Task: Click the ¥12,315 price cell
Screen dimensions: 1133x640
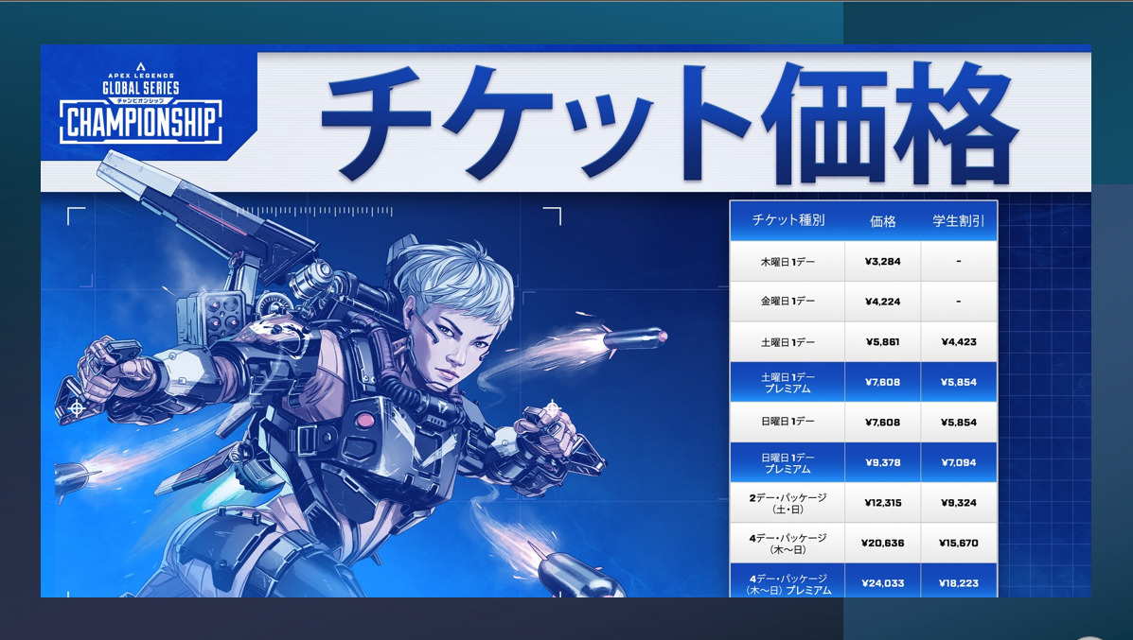Action: click(x=882, y=503)
